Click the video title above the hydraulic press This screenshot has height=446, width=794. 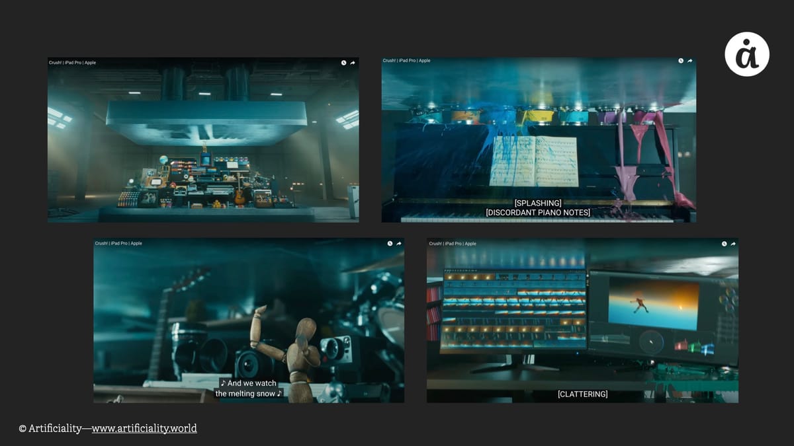pyautogui.click(x=72, y=63)
